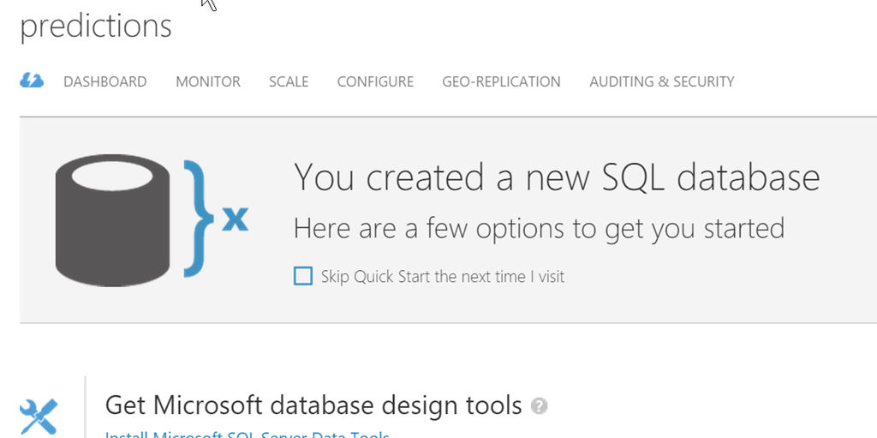This screenshot has width=877, height=438.
Task: Follow the Install Microsoft SQL Server Data Tools link
Action: 247,435
